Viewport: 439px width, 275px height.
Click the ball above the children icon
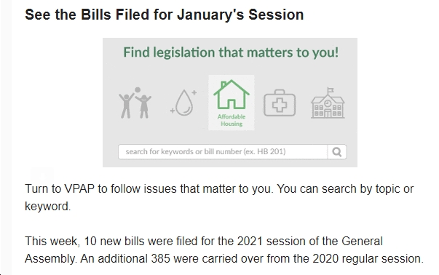click(138, 89)
